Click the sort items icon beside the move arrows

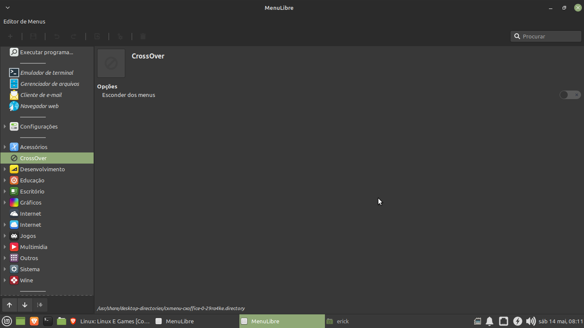(40, 305)
